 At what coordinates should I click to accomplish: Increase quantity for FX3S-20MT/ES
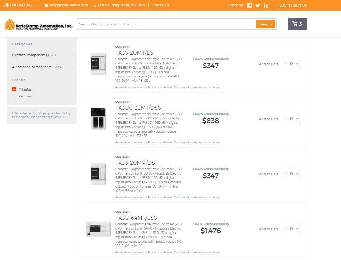coord(297,64)
